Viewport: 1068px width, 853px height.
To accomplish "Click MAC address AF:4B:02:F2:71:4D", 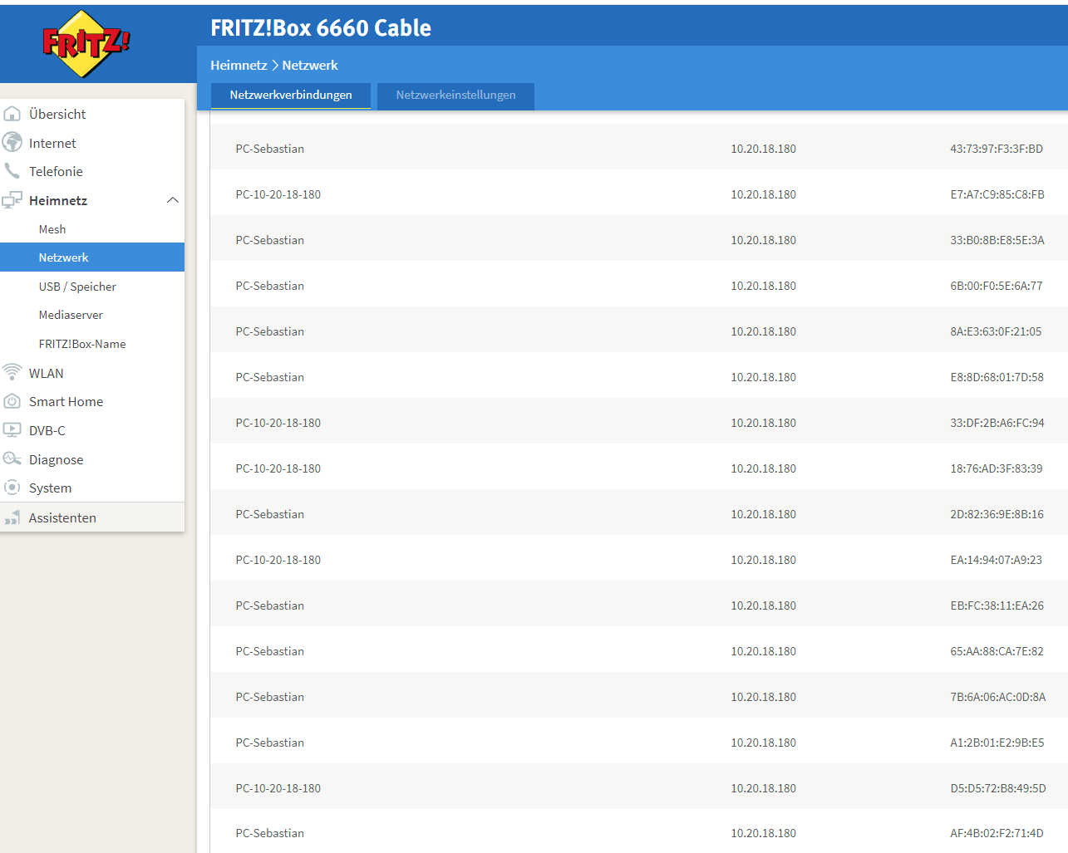I will click(x=997, y=833).
